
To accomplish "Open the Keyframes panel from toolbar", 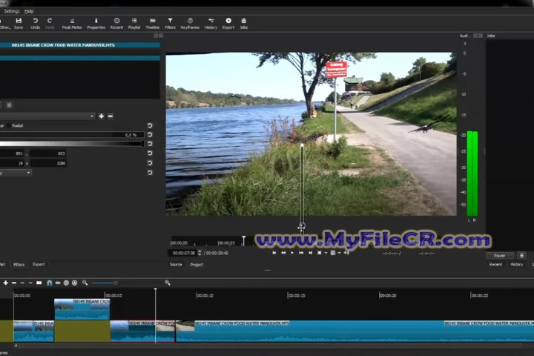I will click(190, 24).
